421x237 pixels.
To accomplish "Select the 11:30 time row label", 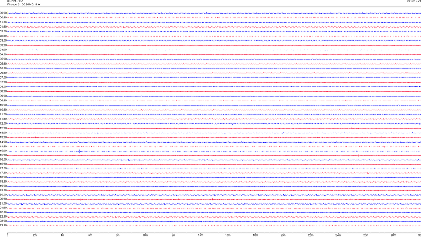I will pyautogui.click(x=3, y=119).
